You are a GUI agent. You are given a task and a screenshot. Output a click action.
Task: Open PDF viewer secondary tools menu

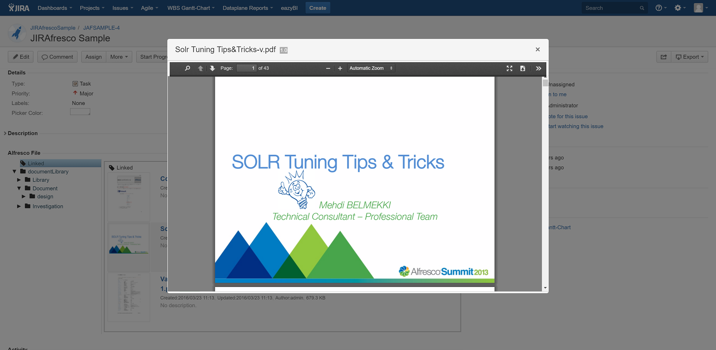coord(539,68)
